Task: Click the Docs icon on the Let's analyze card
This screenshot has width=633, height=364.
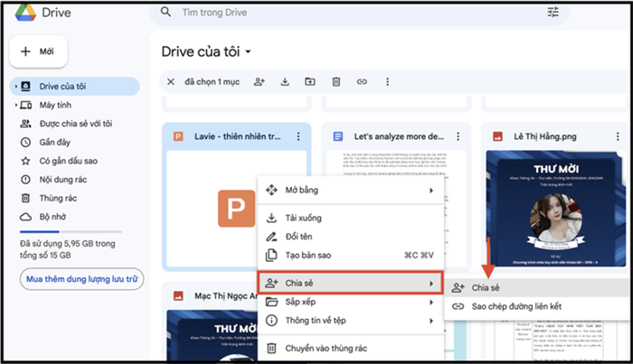Action: point(338,136)
